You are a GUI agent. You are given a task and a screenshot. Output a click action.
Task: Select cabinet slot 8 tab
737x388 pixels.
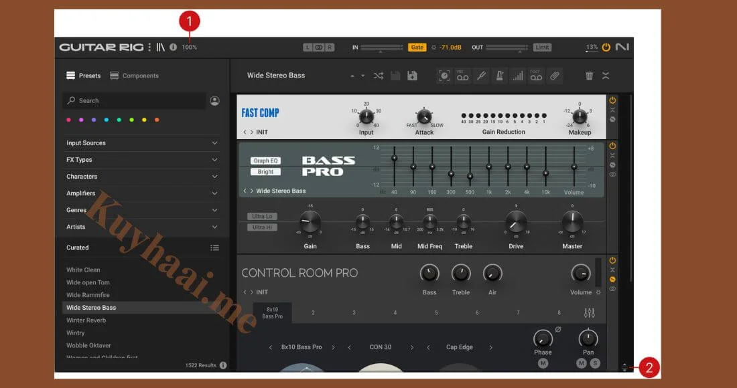(x=559, y=313)
